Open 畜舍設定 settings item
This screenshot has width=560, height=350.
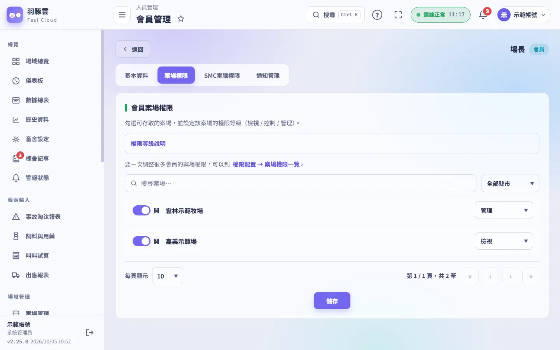point(52,139)
